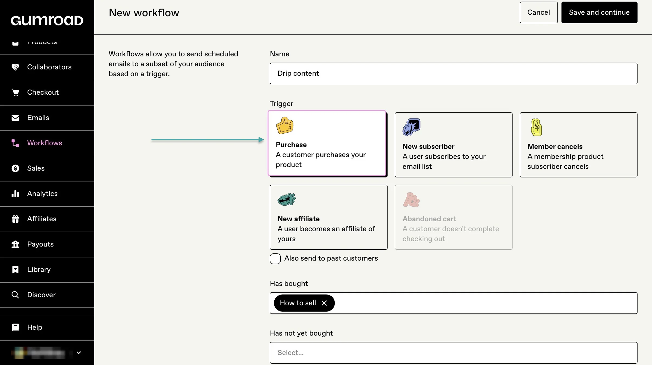The image size is (652, 365).
Task: Click the workflow Name input field
Action: point(453,73)
